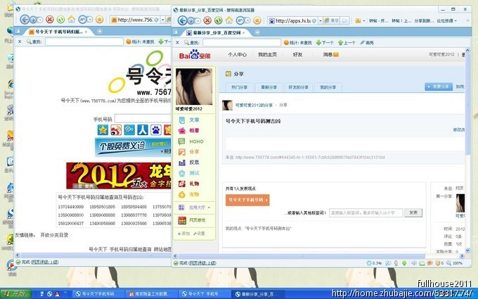This screenshot has height=299, width=478.
Task: Click the 开放分类目录 friendly link
Action: pyautogui.click(x=54, y=235)
